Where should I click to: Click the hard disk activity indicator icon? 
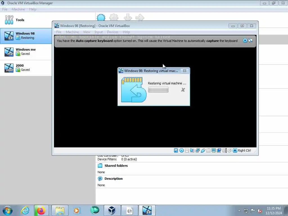click(x=176, y=150)
